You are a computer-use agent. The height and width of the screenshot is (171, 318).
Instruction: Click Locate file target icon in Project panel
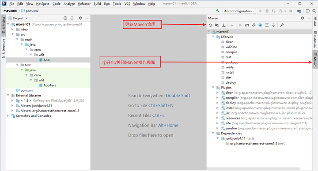(65, 18)
